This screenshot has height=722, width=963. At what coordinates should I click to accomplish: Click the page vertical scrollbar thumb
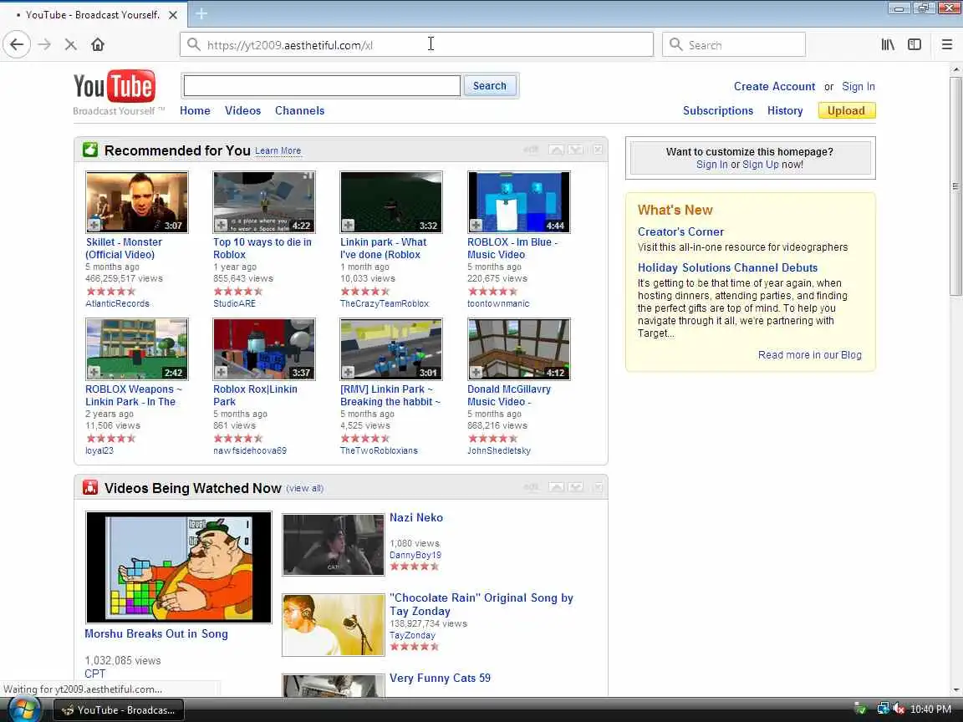955,185
